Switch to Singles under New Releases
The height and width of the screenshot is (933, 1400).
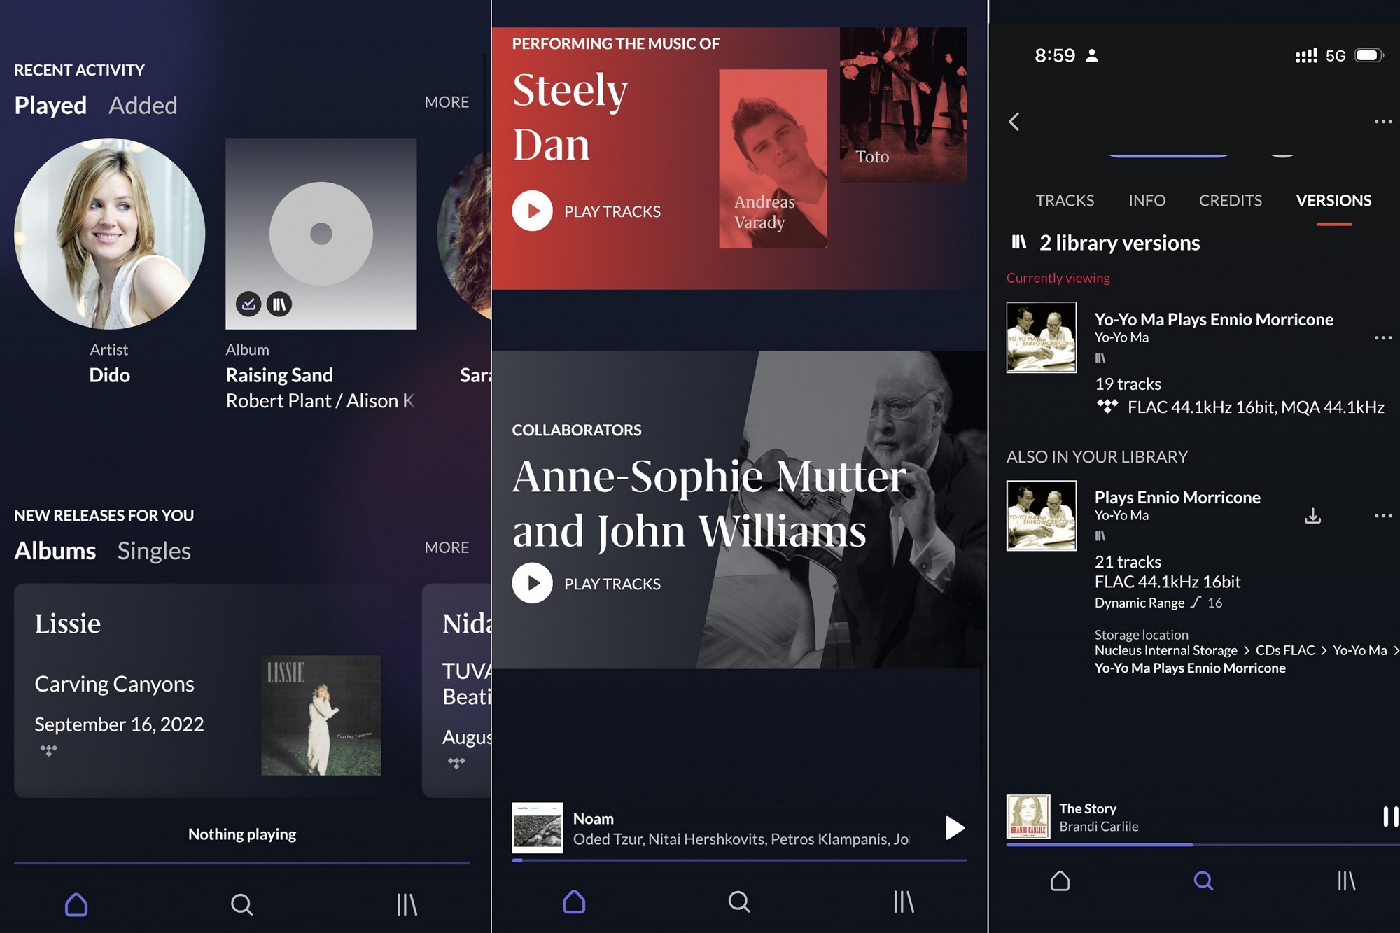154,551
